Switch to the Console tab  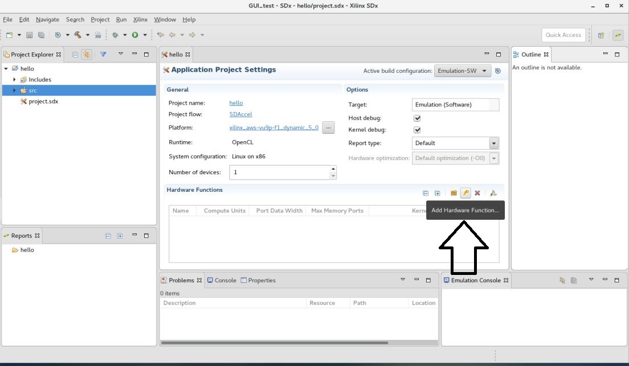[222, 280]
